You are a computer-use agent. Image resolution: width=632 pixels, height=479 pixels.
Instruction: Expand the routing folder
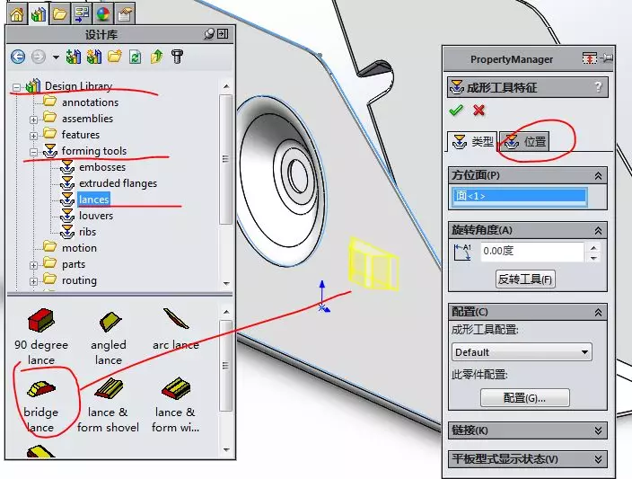pos(33,281)
